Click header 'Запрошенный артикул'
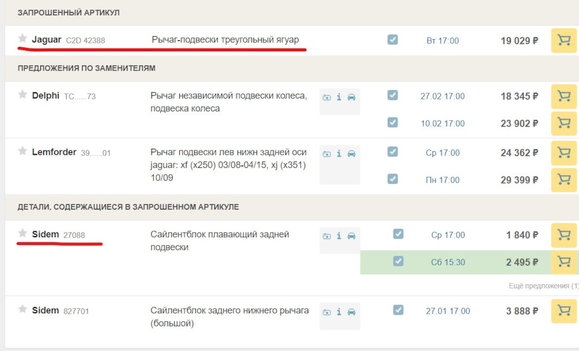 click(x=69, y=13)
